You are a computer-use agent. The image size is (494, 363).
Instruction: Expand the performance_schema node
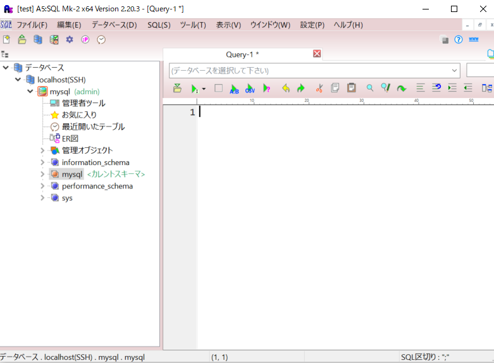pyautogui.click(x=42, y=186)
